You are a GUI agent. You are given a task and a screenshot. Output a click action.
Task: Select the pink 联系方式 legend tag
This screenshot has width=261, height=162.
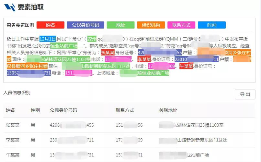pyautogui.click(x=181, y=25)
